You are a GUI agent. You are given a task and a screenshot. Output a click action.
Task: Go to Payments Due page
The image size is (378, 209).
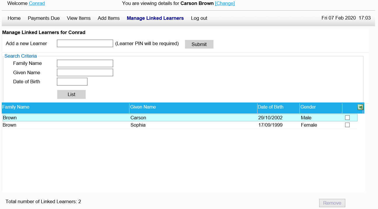(44, 18)
